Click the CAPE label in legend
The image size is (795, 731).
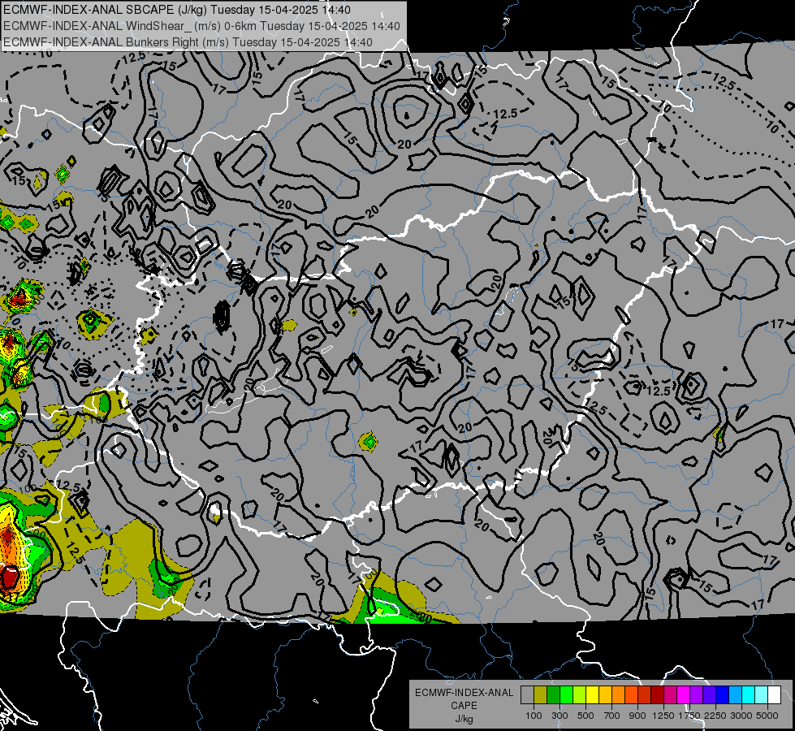(x=464, y=706)
